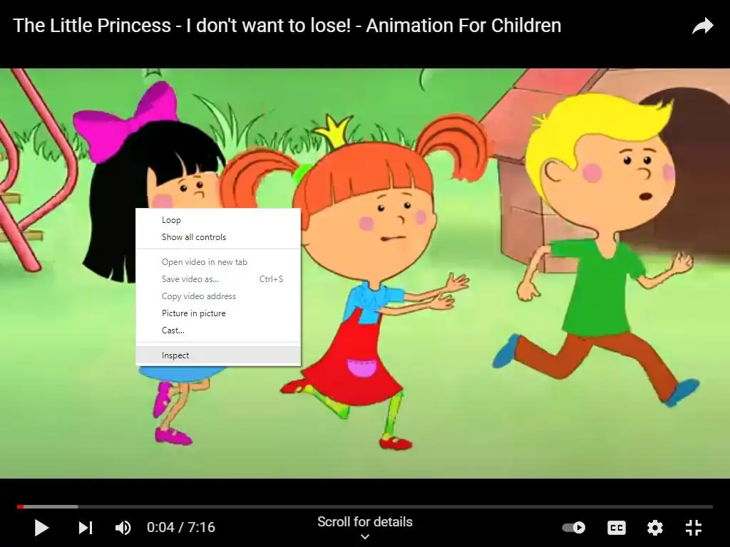Image resolution: width=730 pixels, height=547 pixels.
Task: Choose Save video as... option
Action: pos(218,279)
